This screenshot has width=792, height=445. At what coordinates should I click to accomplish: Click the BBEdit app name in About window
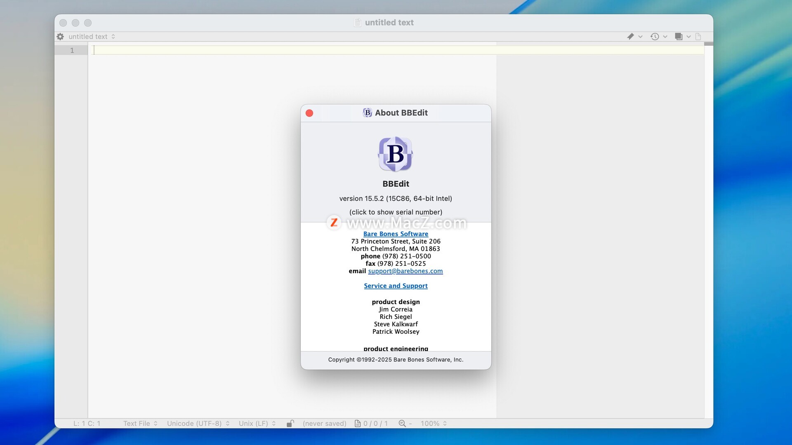click(396, 184)
